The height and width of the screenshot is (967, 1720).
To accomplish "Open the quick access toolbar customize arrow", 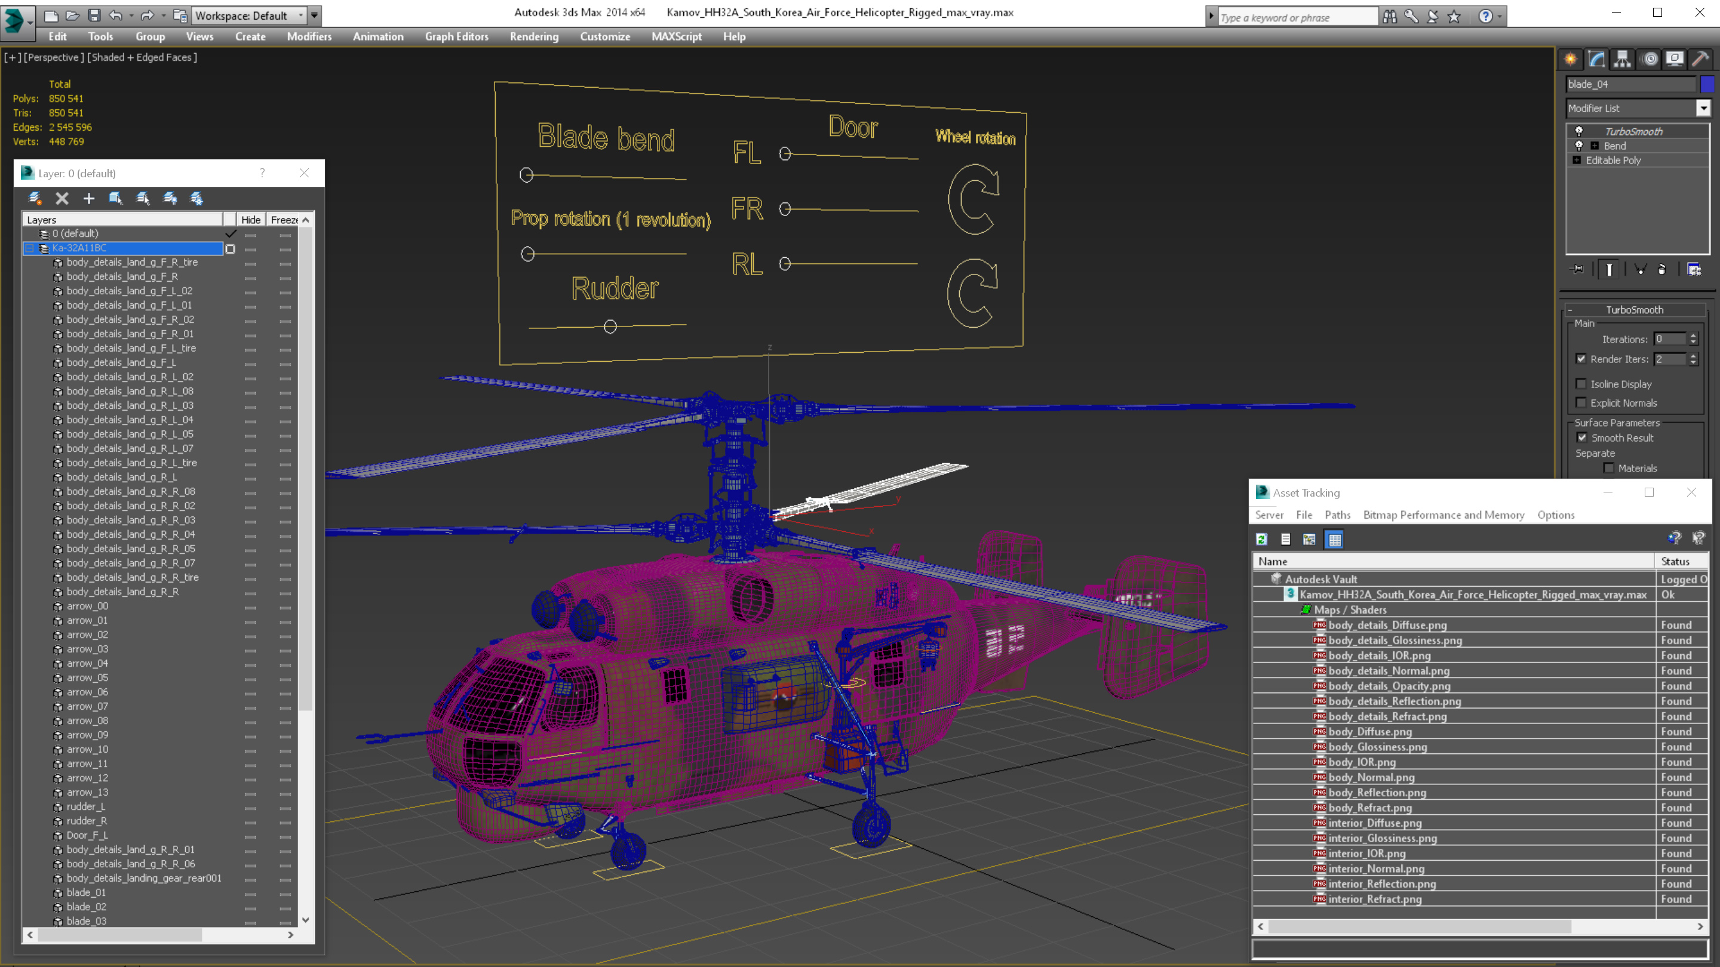I will click(x=315, y=16).
